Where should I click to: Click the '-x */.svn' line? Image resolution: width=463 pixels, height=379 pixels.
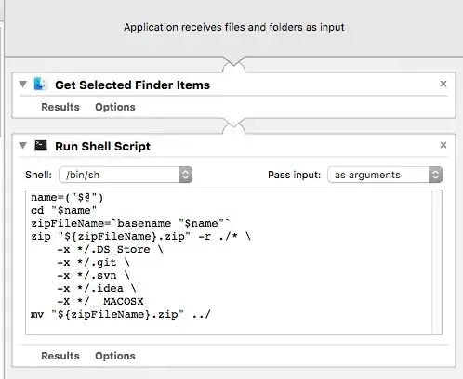[93, 275]
